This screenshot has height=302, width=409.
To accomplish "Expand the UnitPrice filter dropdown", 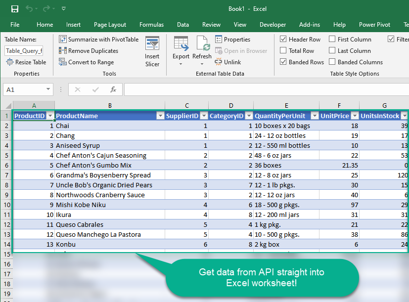I will (354, 116).
